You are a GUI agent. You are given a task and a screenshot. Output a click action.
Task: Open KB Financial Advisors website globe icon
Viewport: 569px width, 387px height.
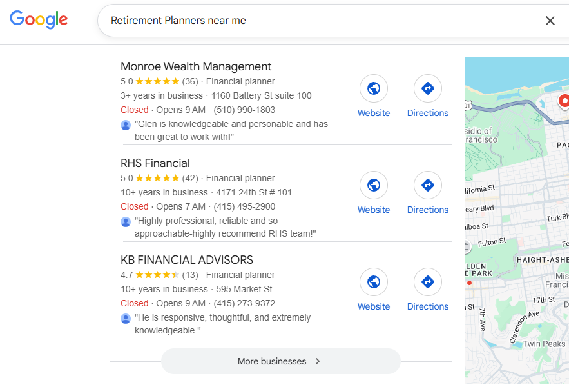[x=374, y=283]
